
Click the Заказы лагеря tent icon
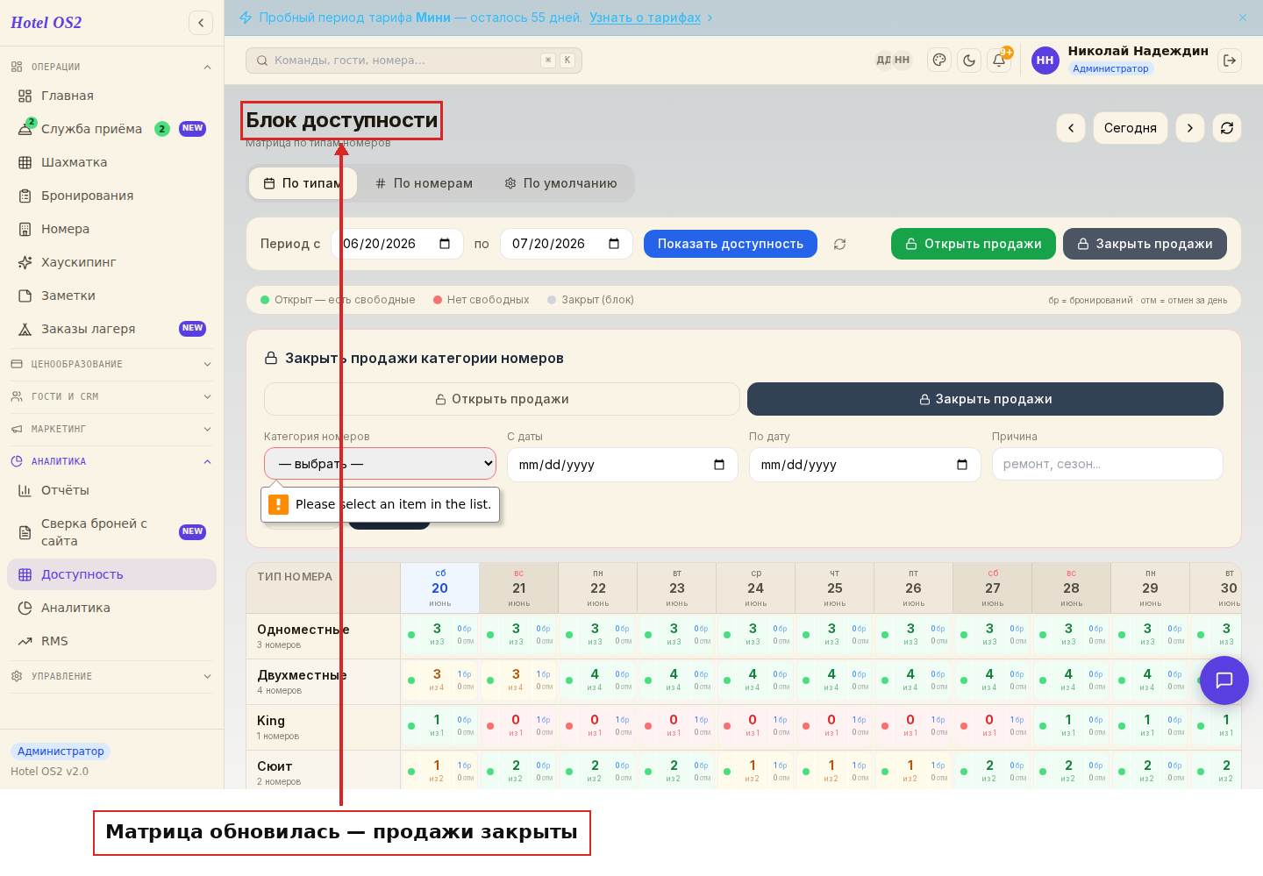point(25,329)
